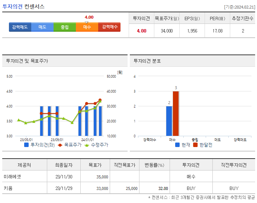Click the 투자의견 컨센서스 heading
257x203 pixels.
[23, 7]
